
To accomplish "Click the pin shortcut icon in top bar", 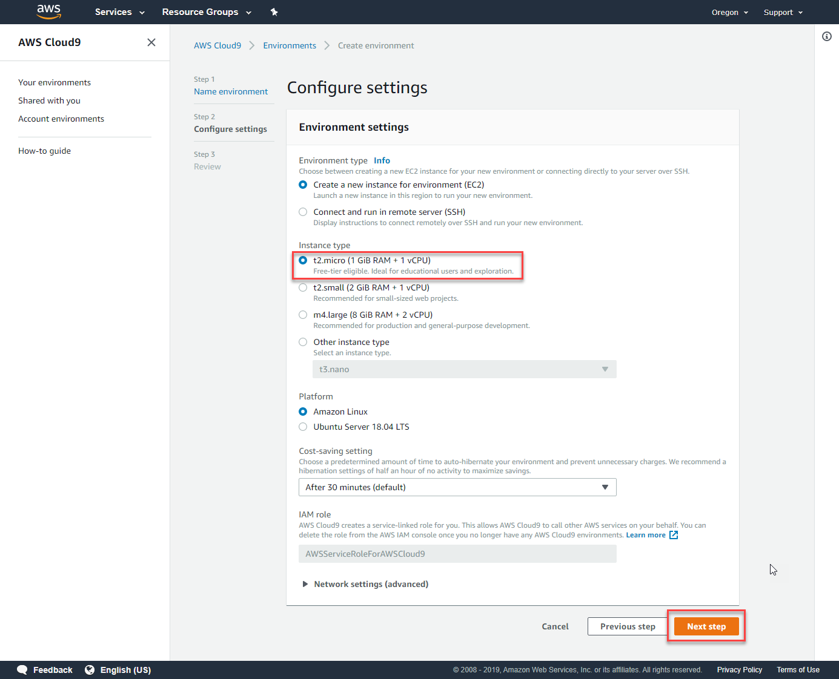I will pyautogui.click(x=274, y=12).
